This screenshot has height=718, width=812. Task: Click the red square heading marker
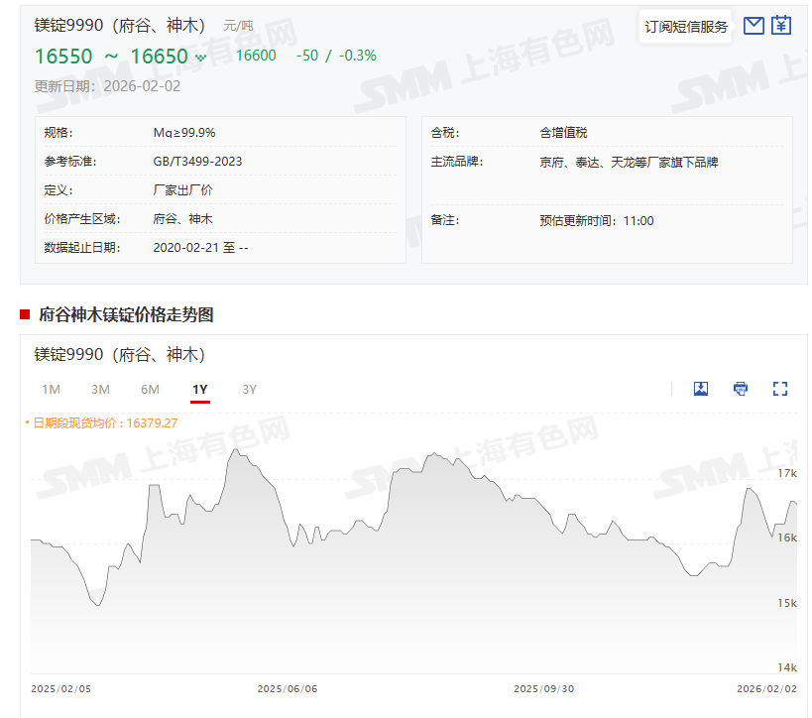[x=25, y=315]
